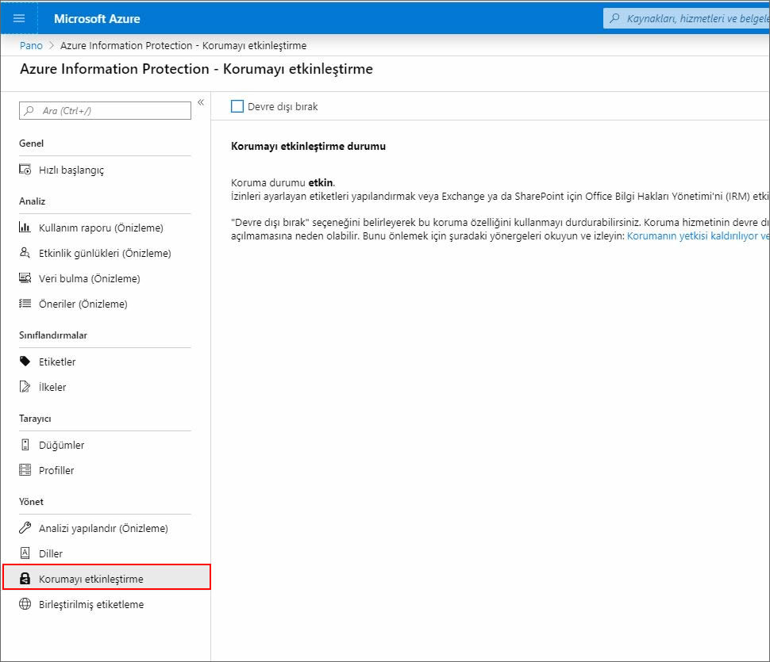The height and width of the screenshot is (662, 770).
Task: Click the Veri bulma icon
Action: click(25, 278)
